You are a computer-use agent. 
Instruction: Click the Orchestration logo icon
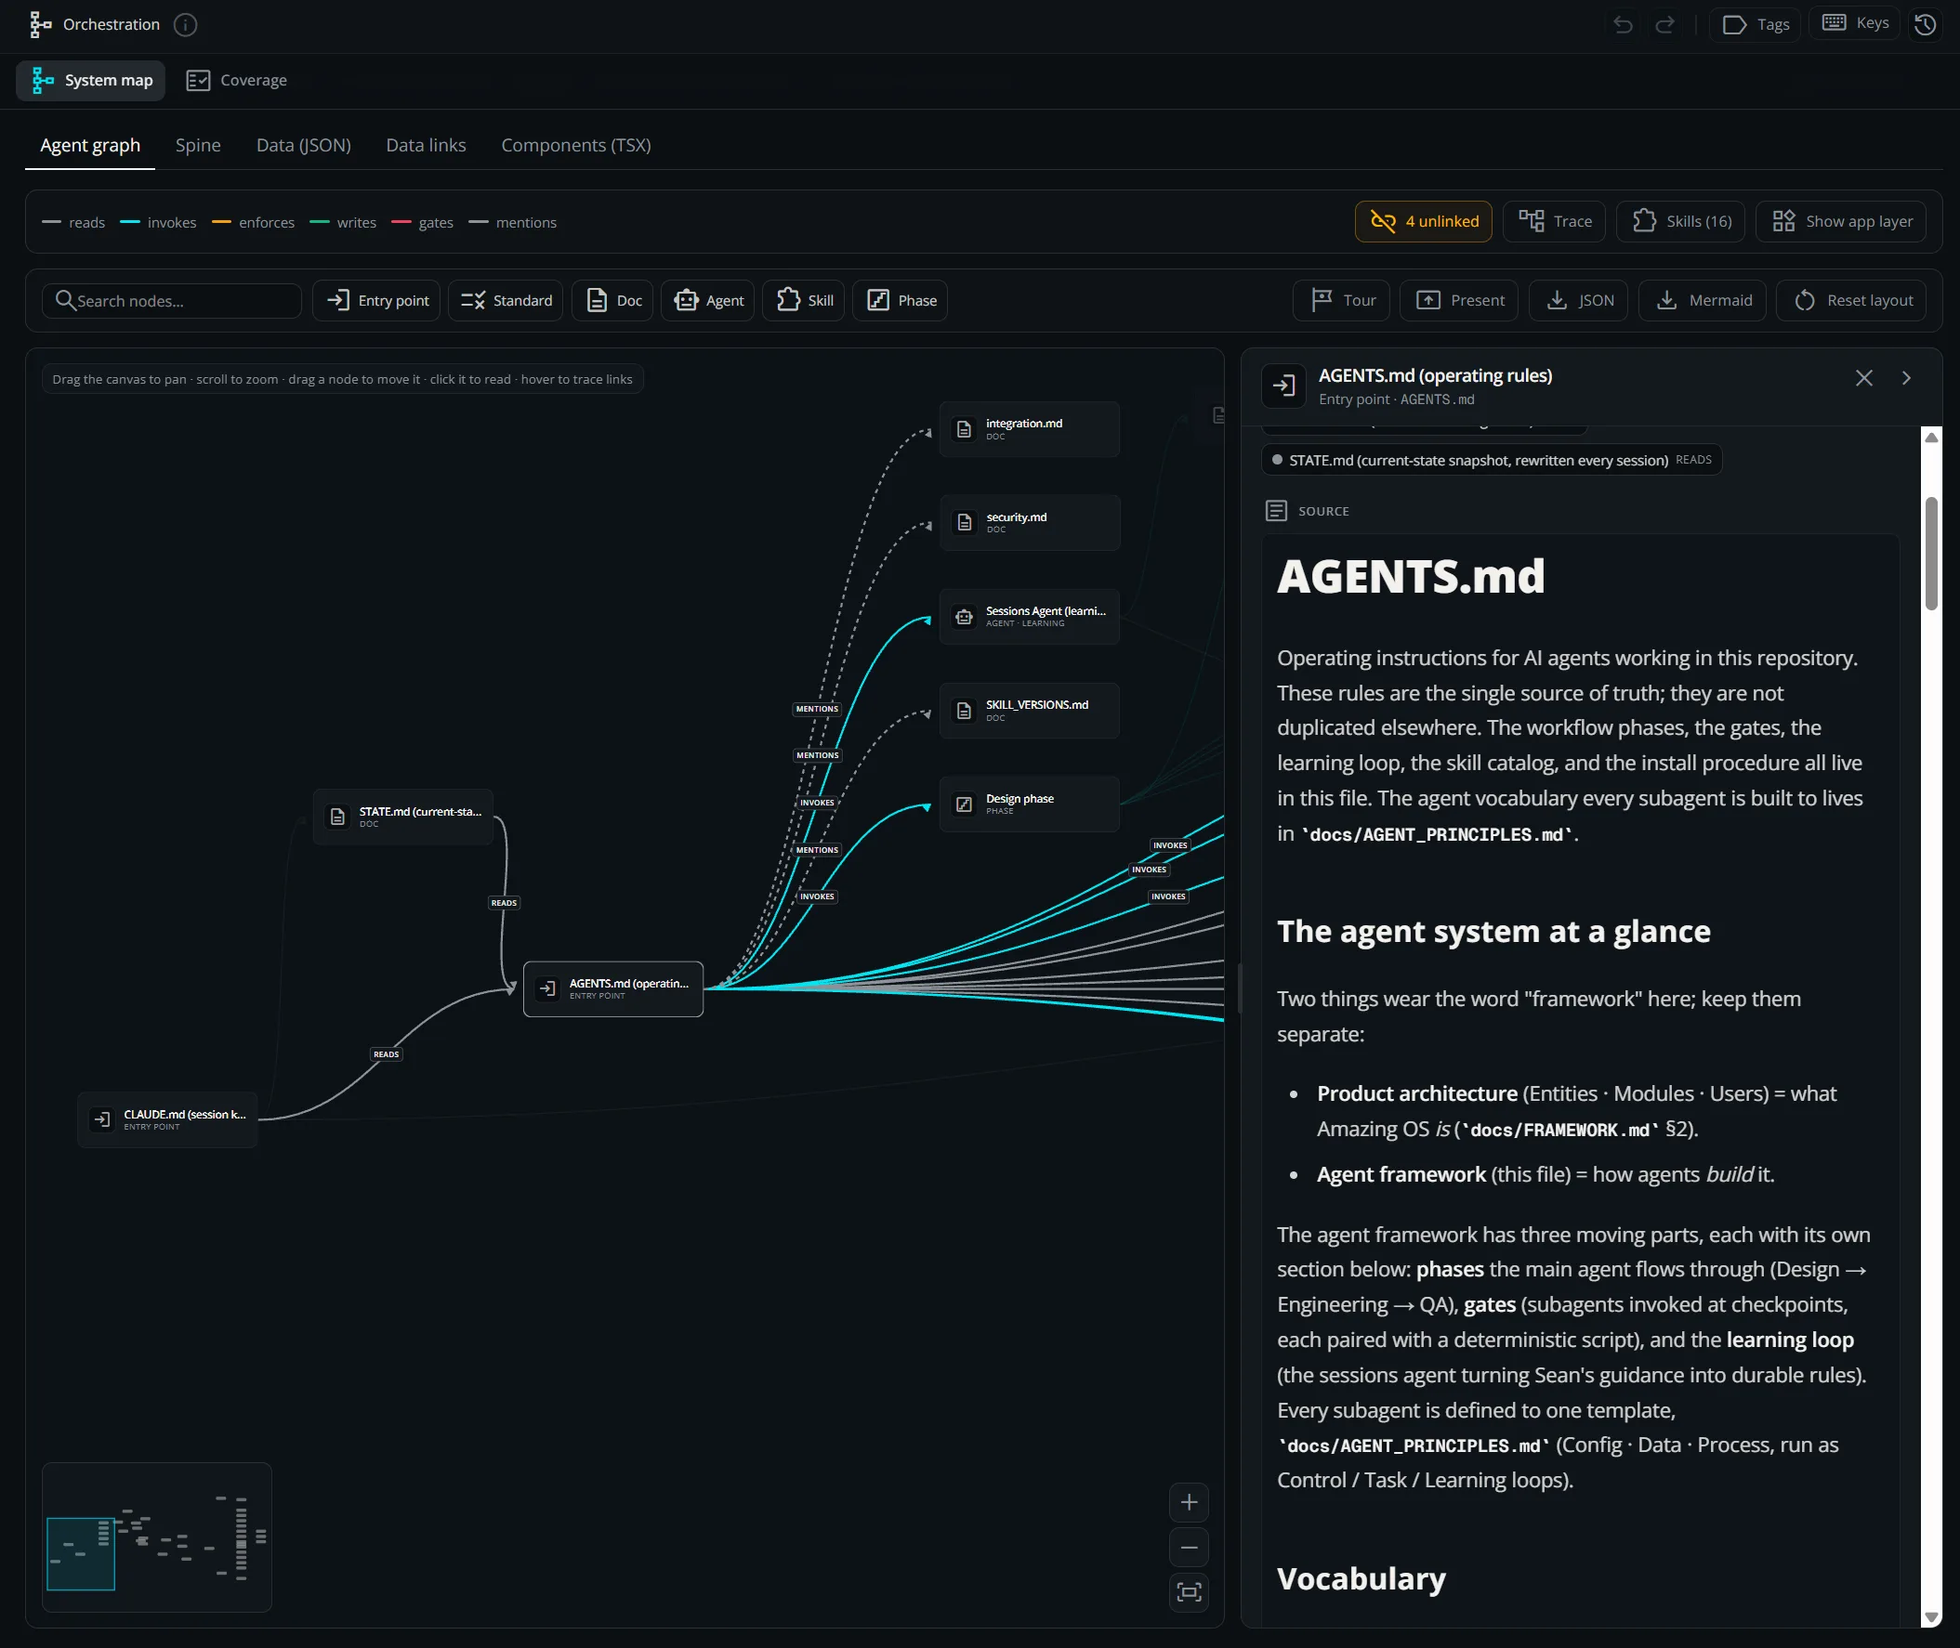40,24
